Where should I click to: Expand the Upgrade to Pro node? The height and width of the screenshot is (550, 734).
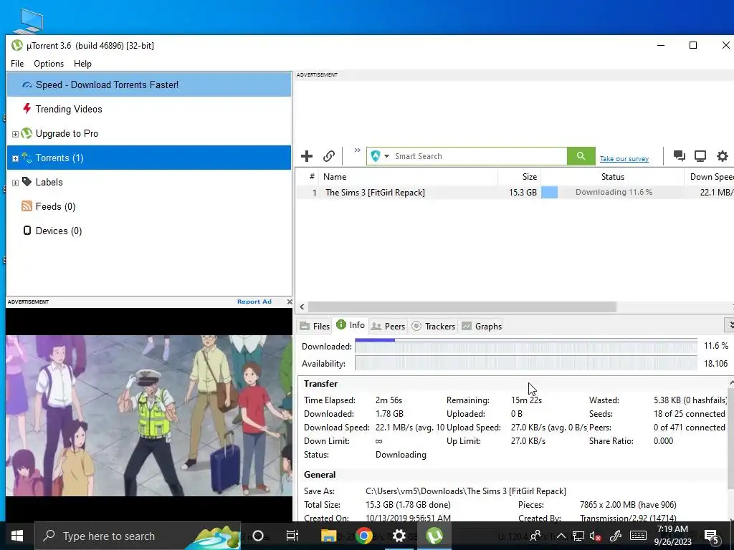tap(15, 134)
